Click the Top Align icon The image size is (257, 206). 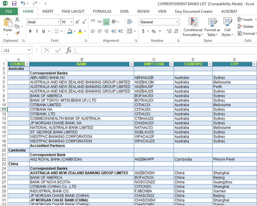coord(93,21)
